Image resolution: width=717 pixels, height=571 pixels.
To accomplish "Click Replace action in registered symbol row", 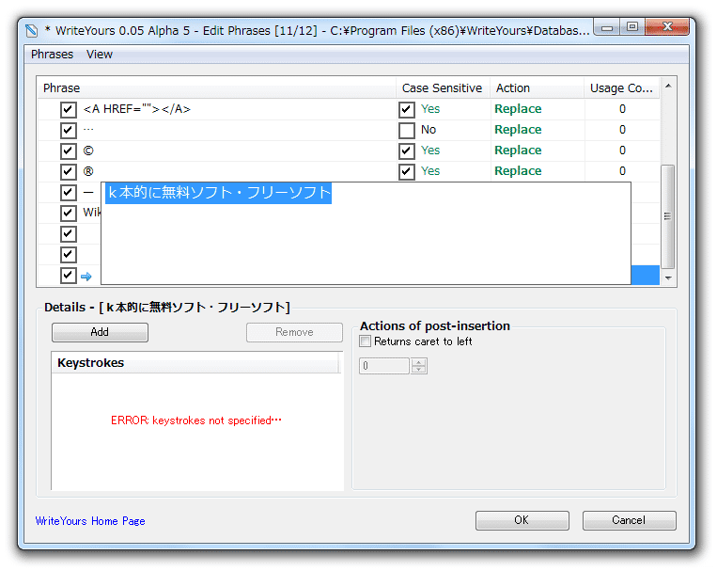I will (518, 171).
